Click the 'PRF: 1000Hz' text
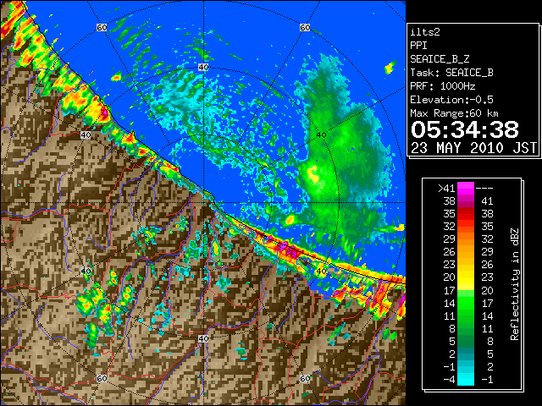Viewport: 542px width, 406px height. [x=443, y=86]
